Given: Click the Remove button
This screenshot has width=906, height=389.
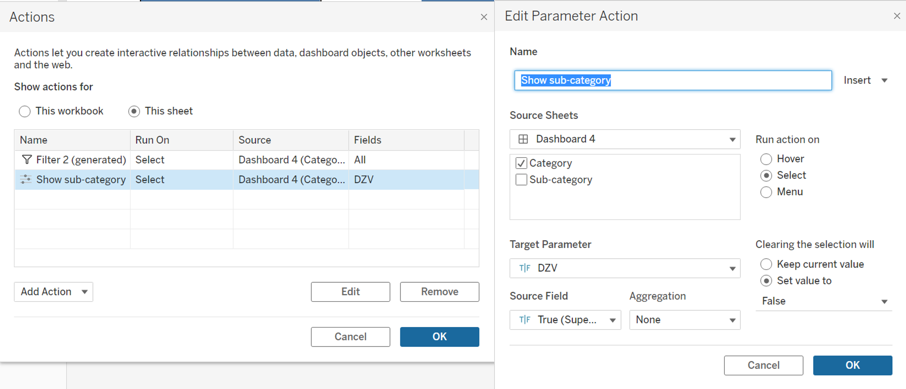Looking at the screenshot, I should [439, 292].
